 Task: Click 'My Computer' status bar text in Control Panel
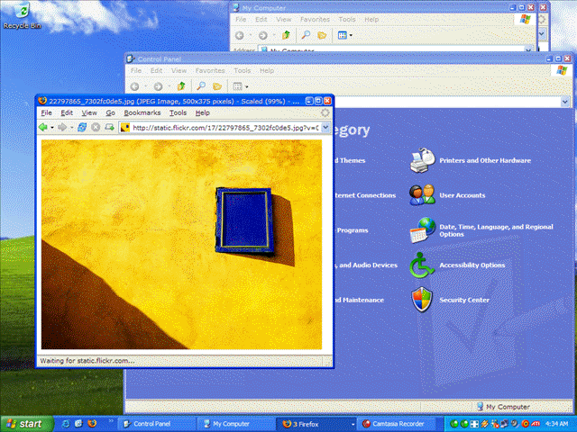(x=508, y=407)
